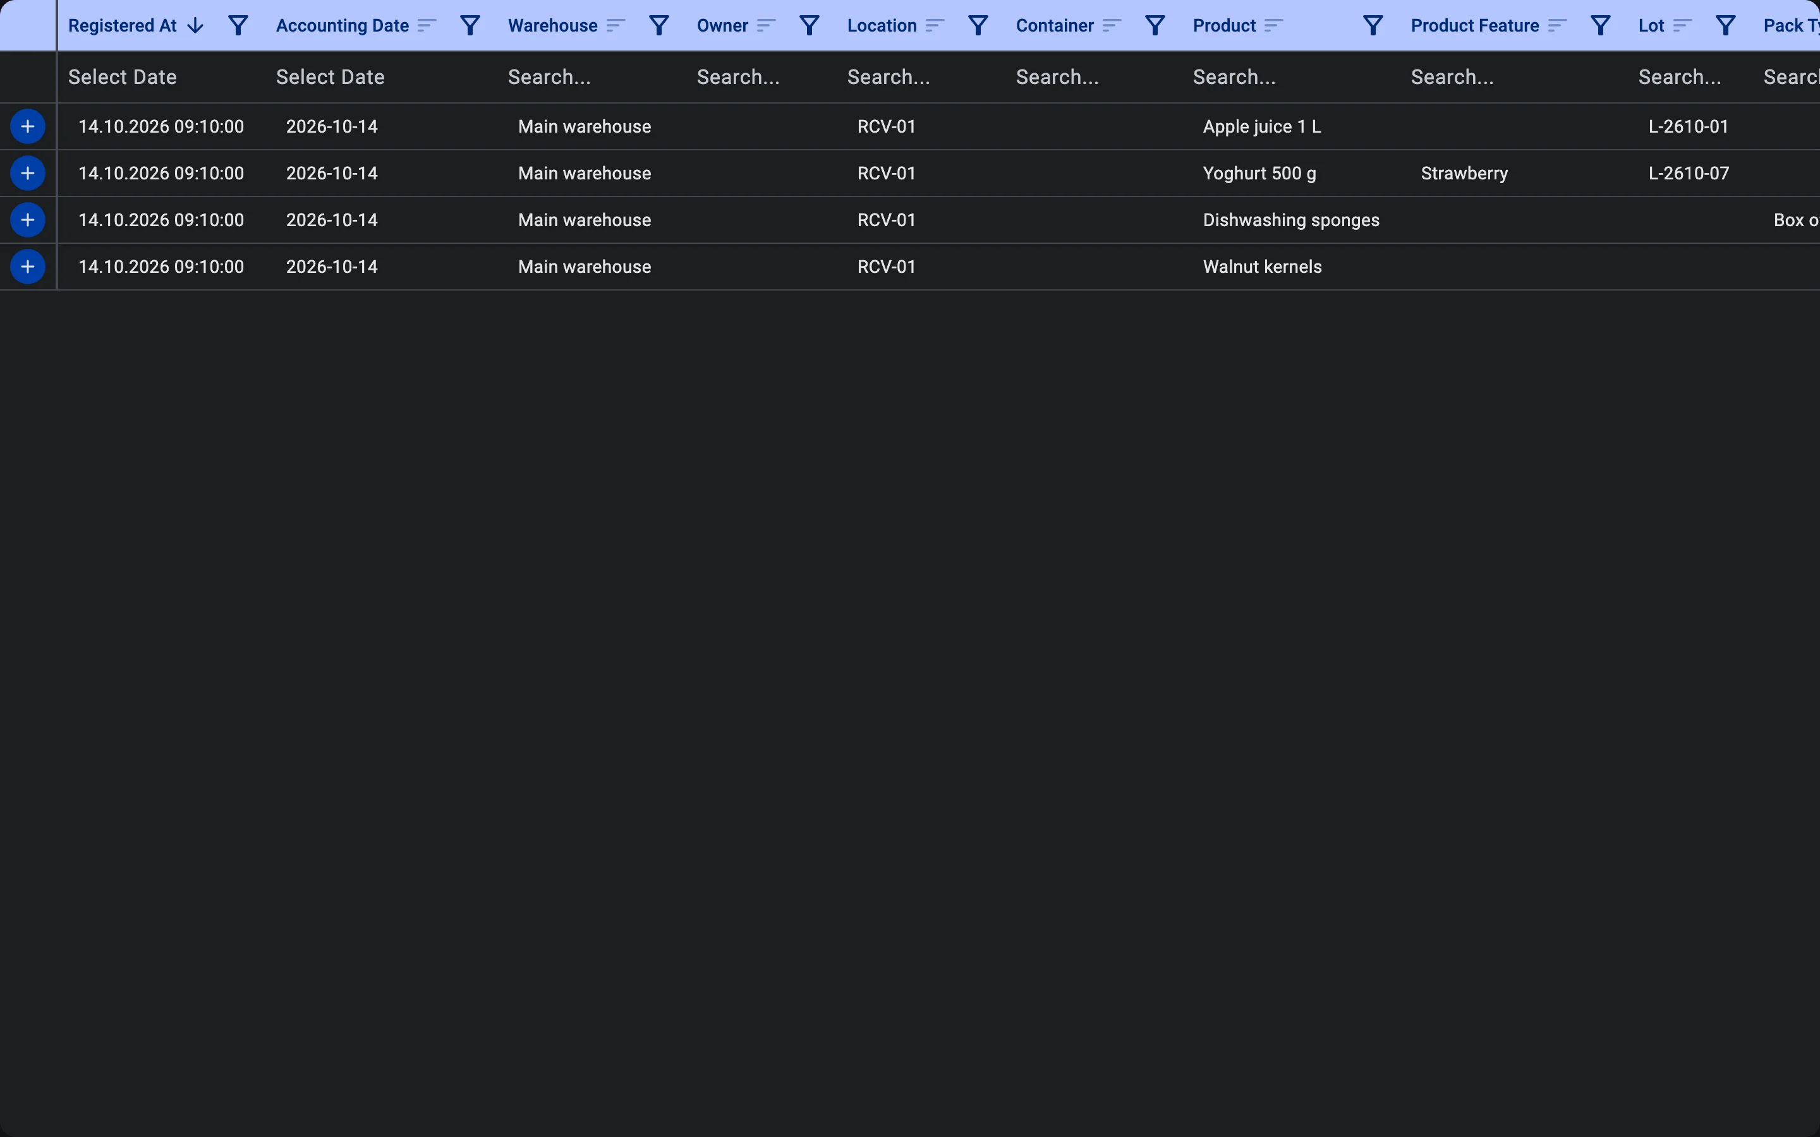Expand the Apple juice 1 L row
1820x1137 pixels.
point(28,126)
